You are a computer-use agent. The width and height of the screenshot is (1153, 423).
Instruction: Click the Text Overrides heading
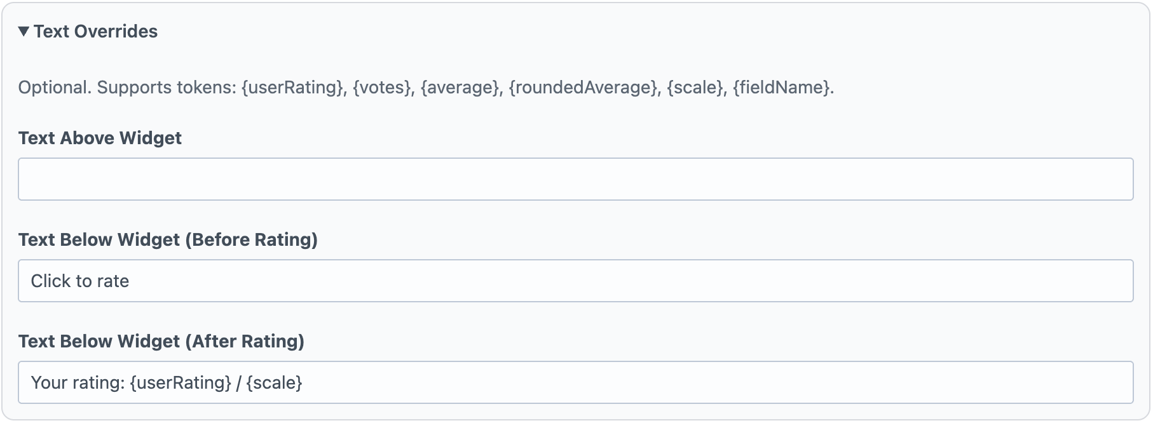click(x=95, y=31)
